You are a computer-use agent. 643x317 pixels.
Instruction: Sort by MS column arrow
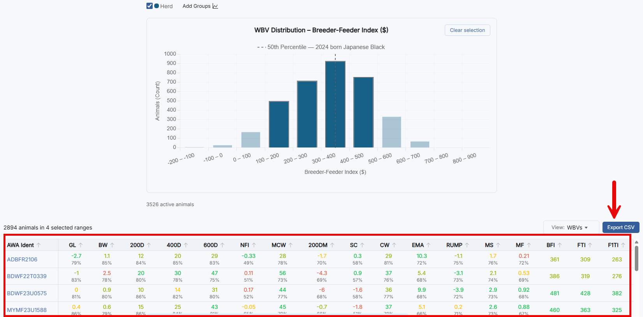[x=498, y=245]
